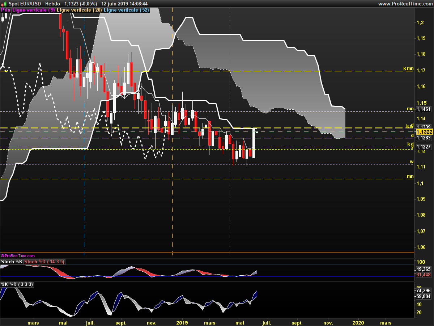Click the 1,1227 price level tag
434x326 pixels.
coord(424,147)
